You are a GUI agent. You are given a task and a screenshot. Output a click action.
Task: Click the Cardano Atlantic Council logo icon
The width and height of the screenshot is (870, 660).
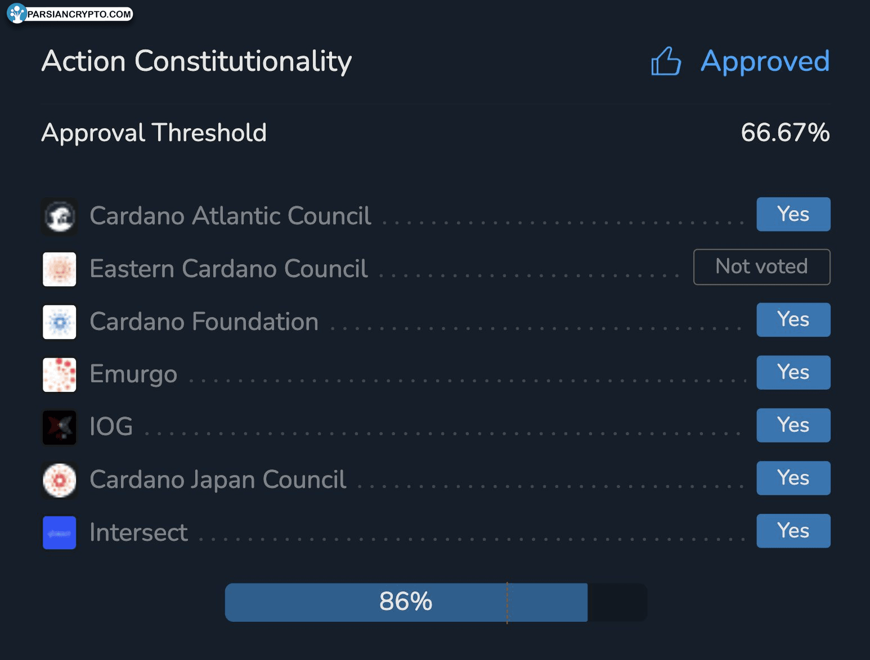pyautogui.click(x=60, y=216)
